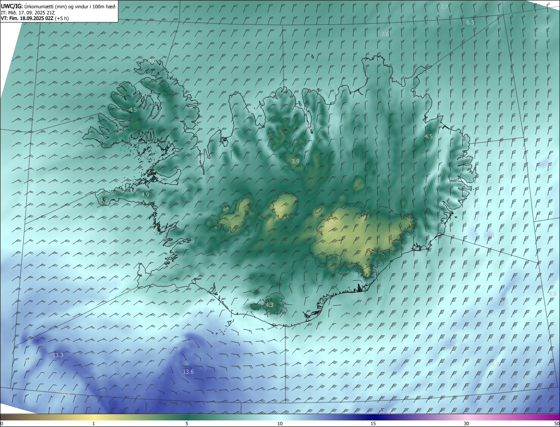Click the colour scale tick label 10
Image resolution: width=560 pixels, height=427 pixels.
(280, 424)
